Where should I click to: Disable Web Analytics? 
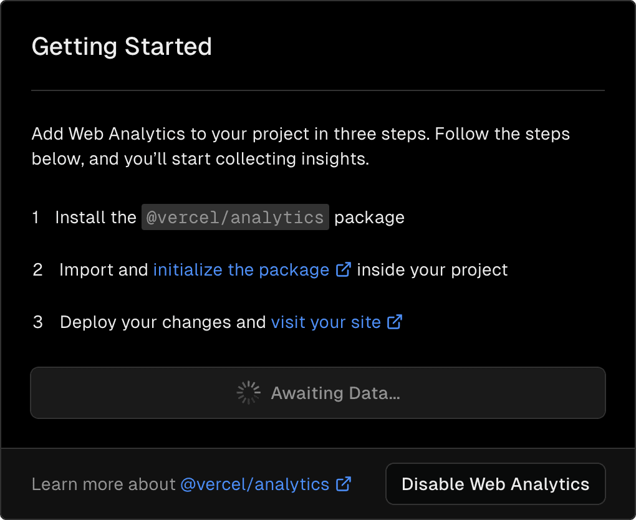point(495,484)
